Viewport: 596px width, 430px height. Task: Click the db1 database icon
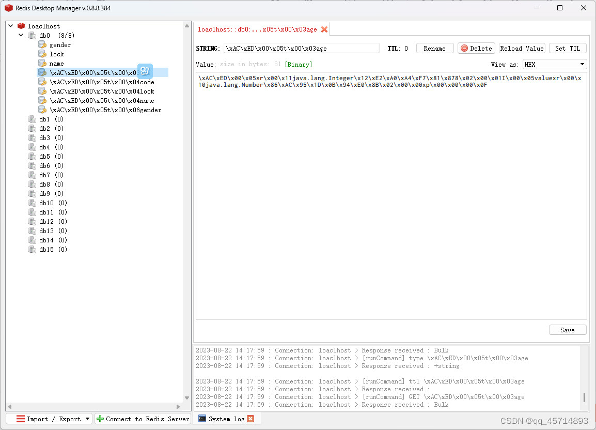coord(33,119)
